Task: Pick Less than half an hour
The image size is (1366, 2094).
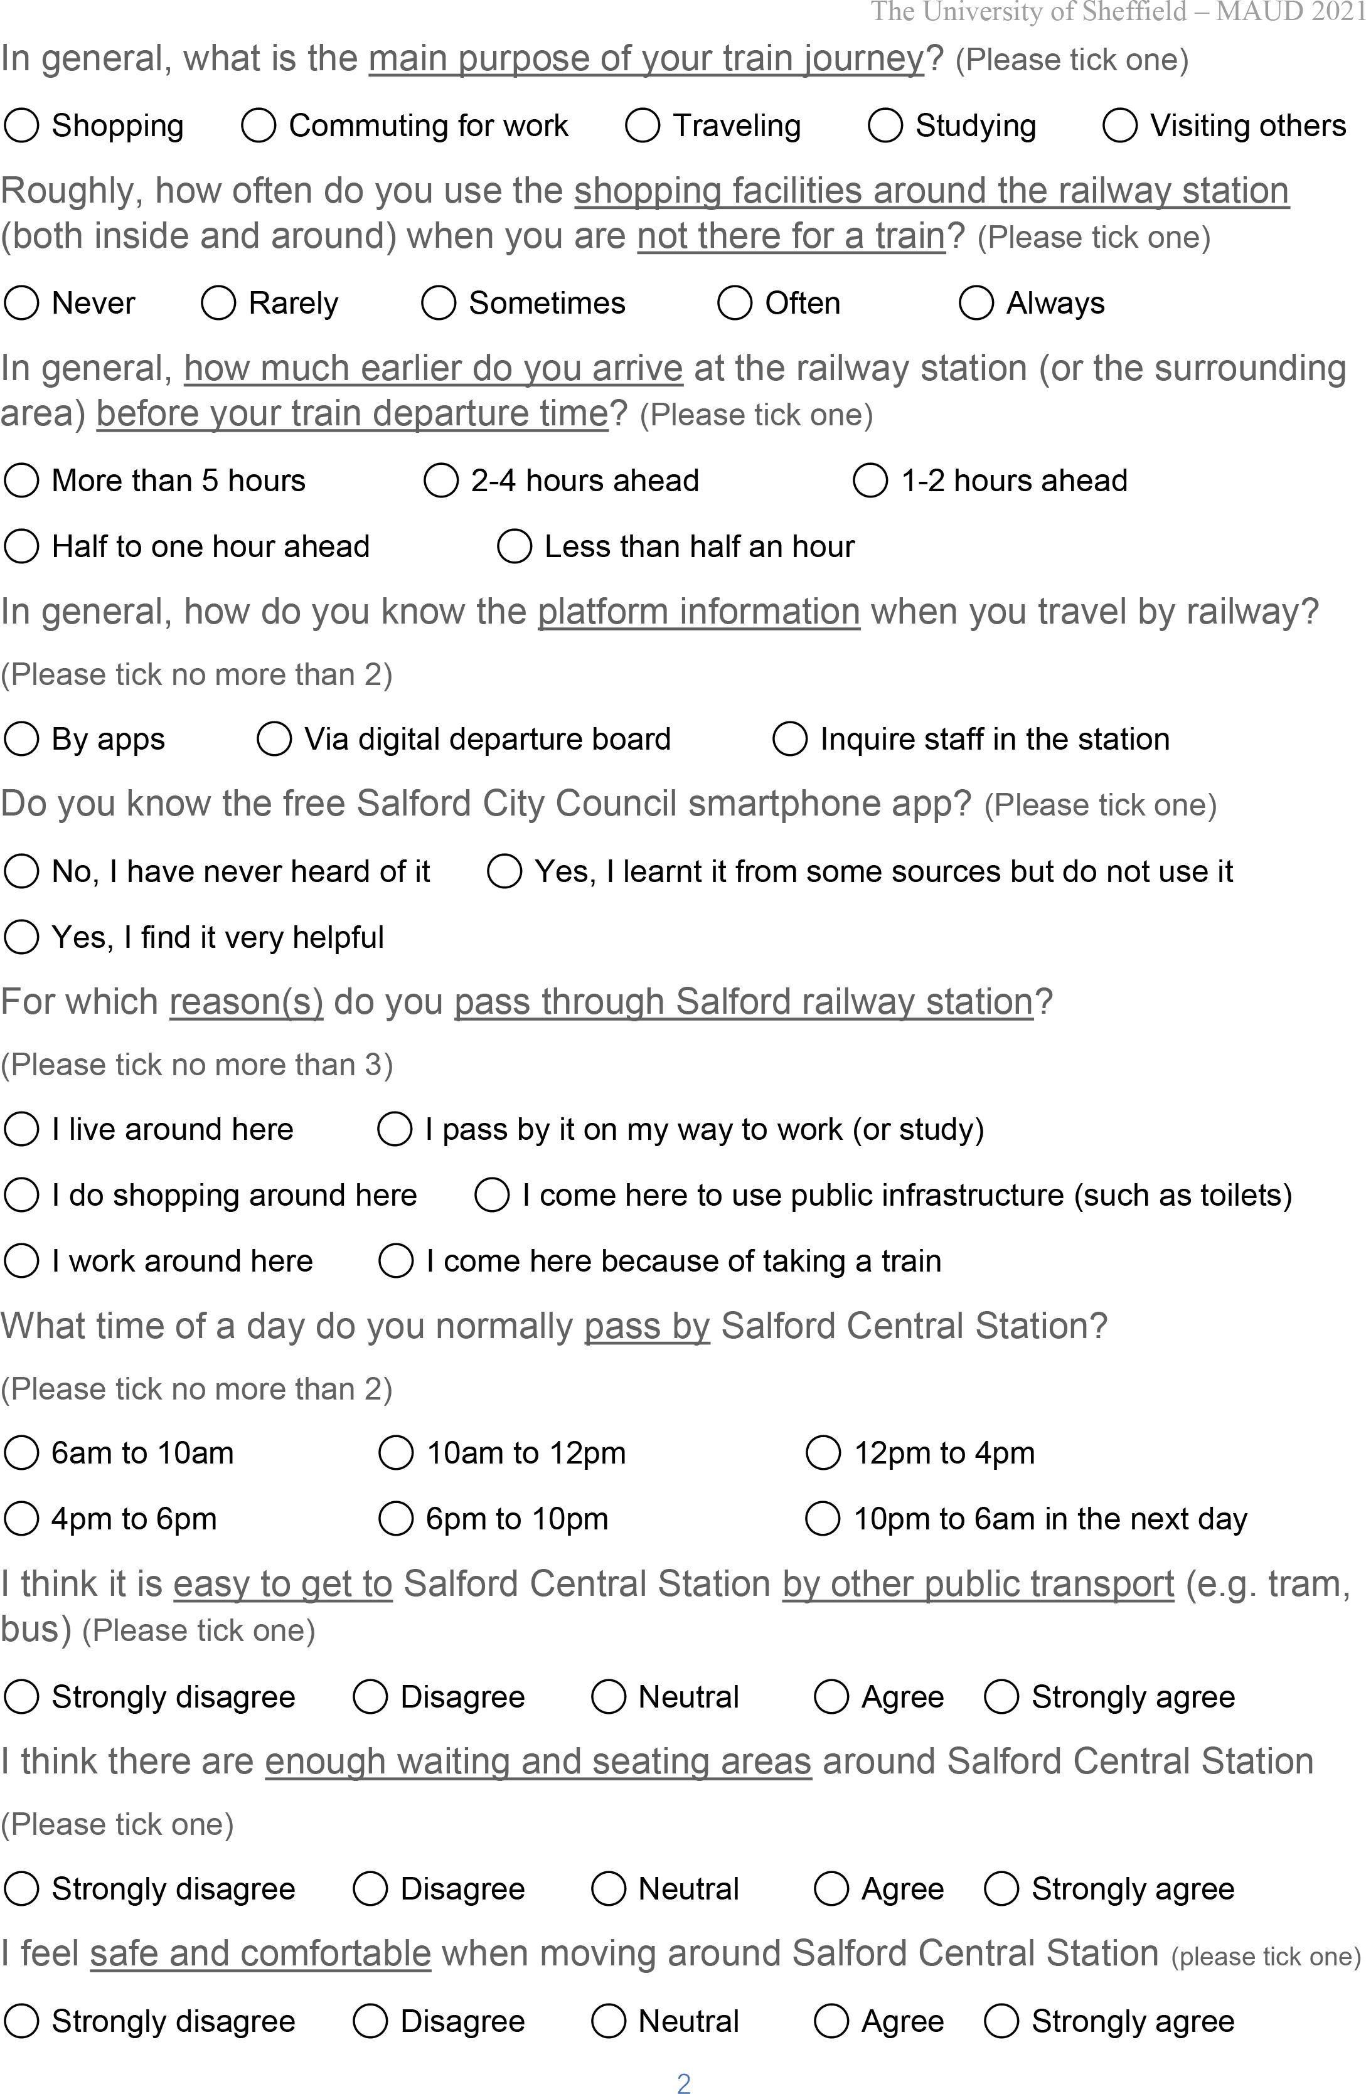Action: (x=514, y=546)
